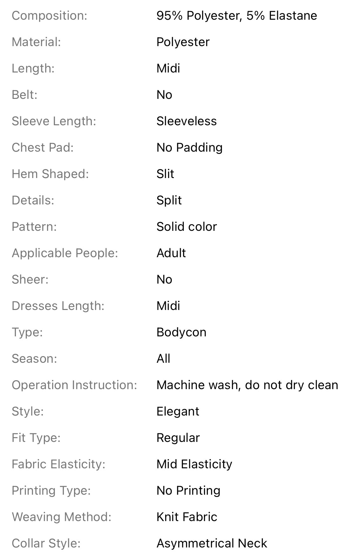The width and height of the screenshot is (357, 557).
Task: Tap the Details Split value
Action: point(169,201)
